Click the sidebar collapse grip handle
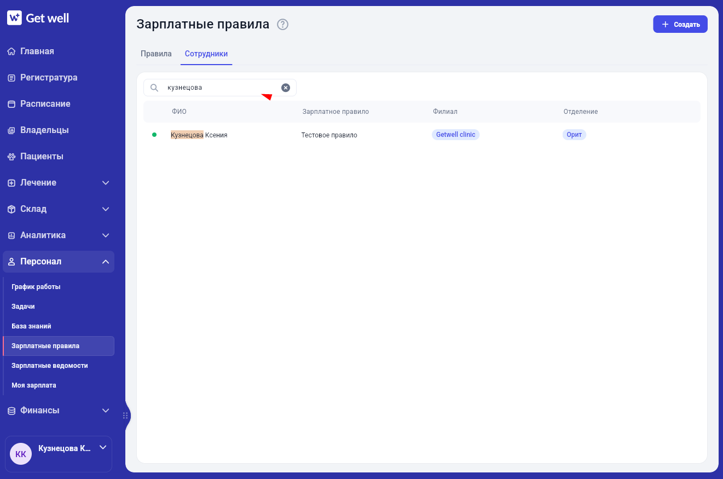The width and height of the screenshot is (723, 479). tap(125, 415)
